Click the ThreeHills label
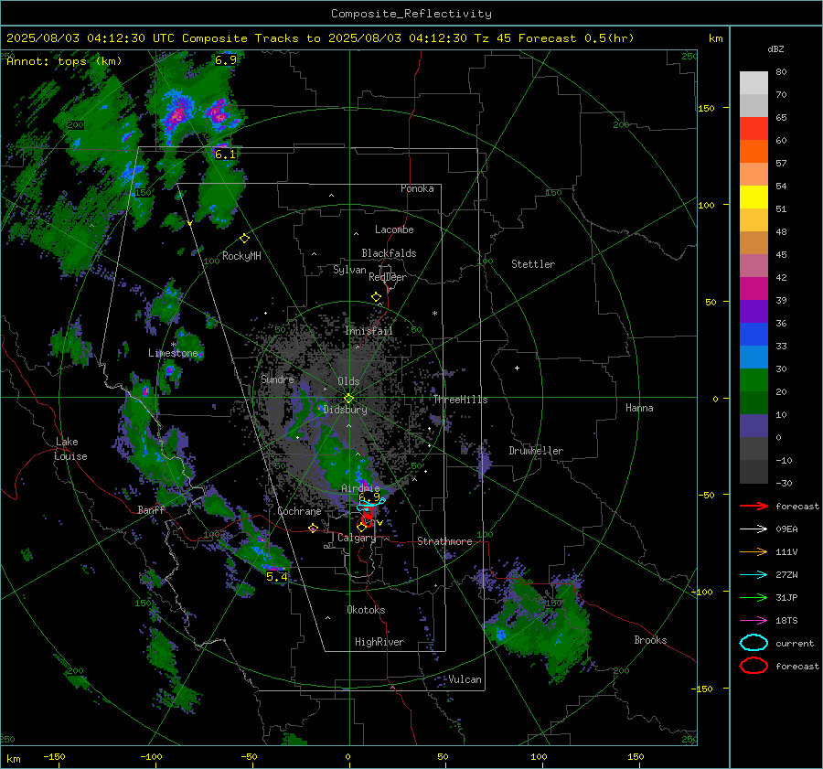This screenshot has height=769, width=823. coord(460,400)
